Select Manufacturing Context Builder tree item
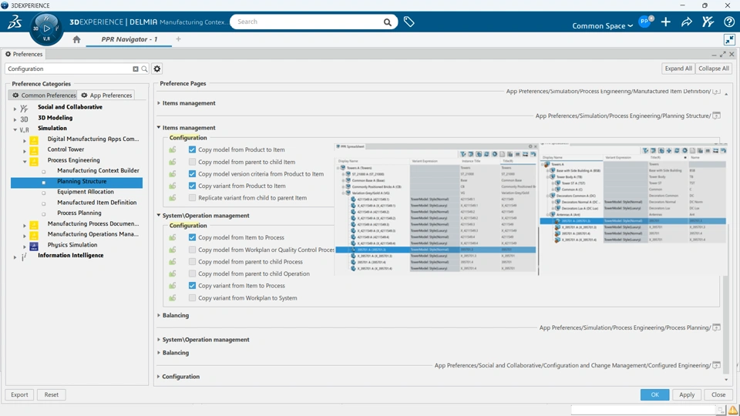This screenshot has width=740, height=416. [98, 170]
